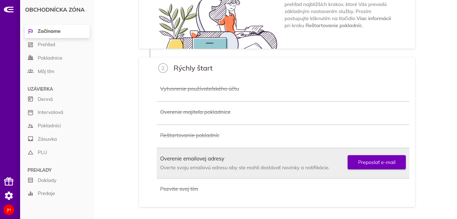
Task: Click the people icon for Môj tím
Action: [x=31, y=71]
